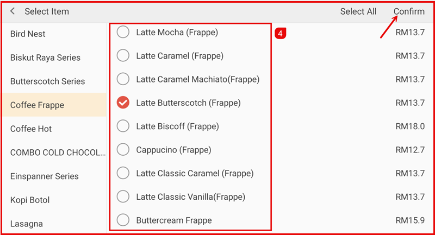
Task: Check Latte Caramel Machiato (Frappe) option
Action: [123, 79]
